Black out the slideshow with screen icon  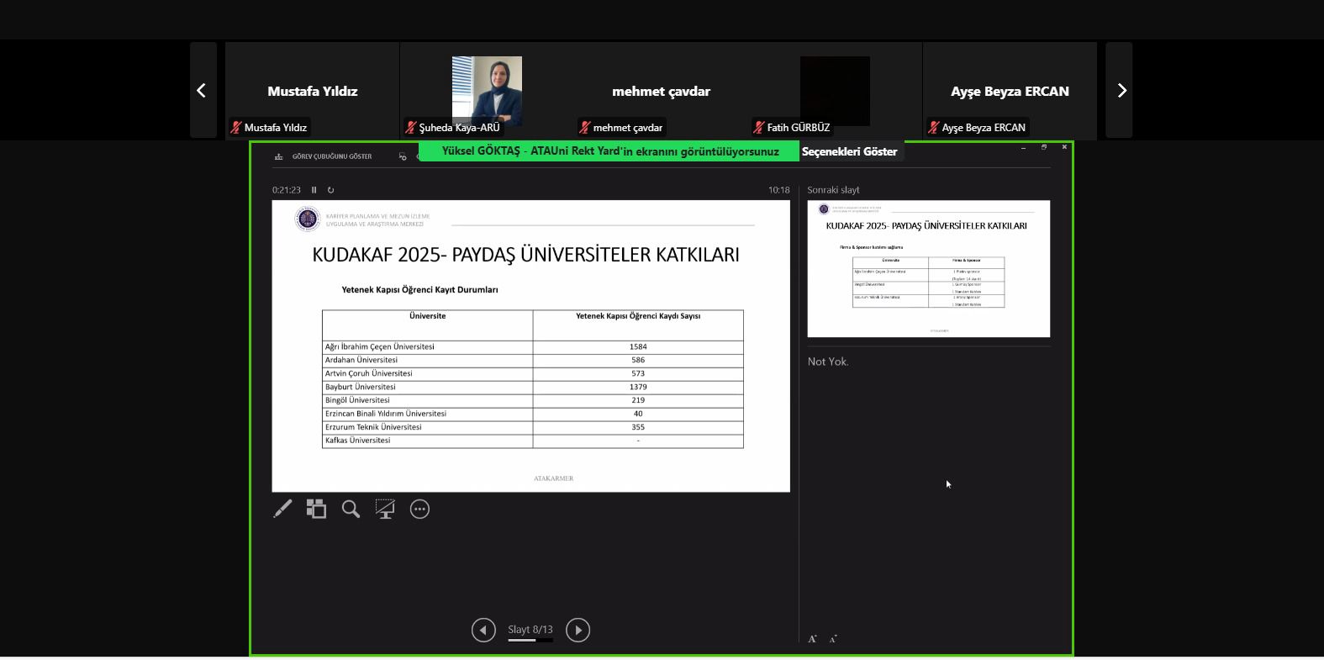click(x=385, y=509)
